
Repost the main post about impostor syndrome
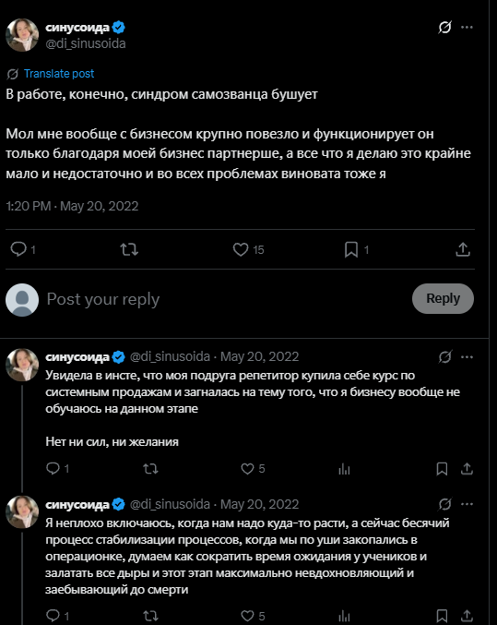pyautogui.click(x=129, y=250)
